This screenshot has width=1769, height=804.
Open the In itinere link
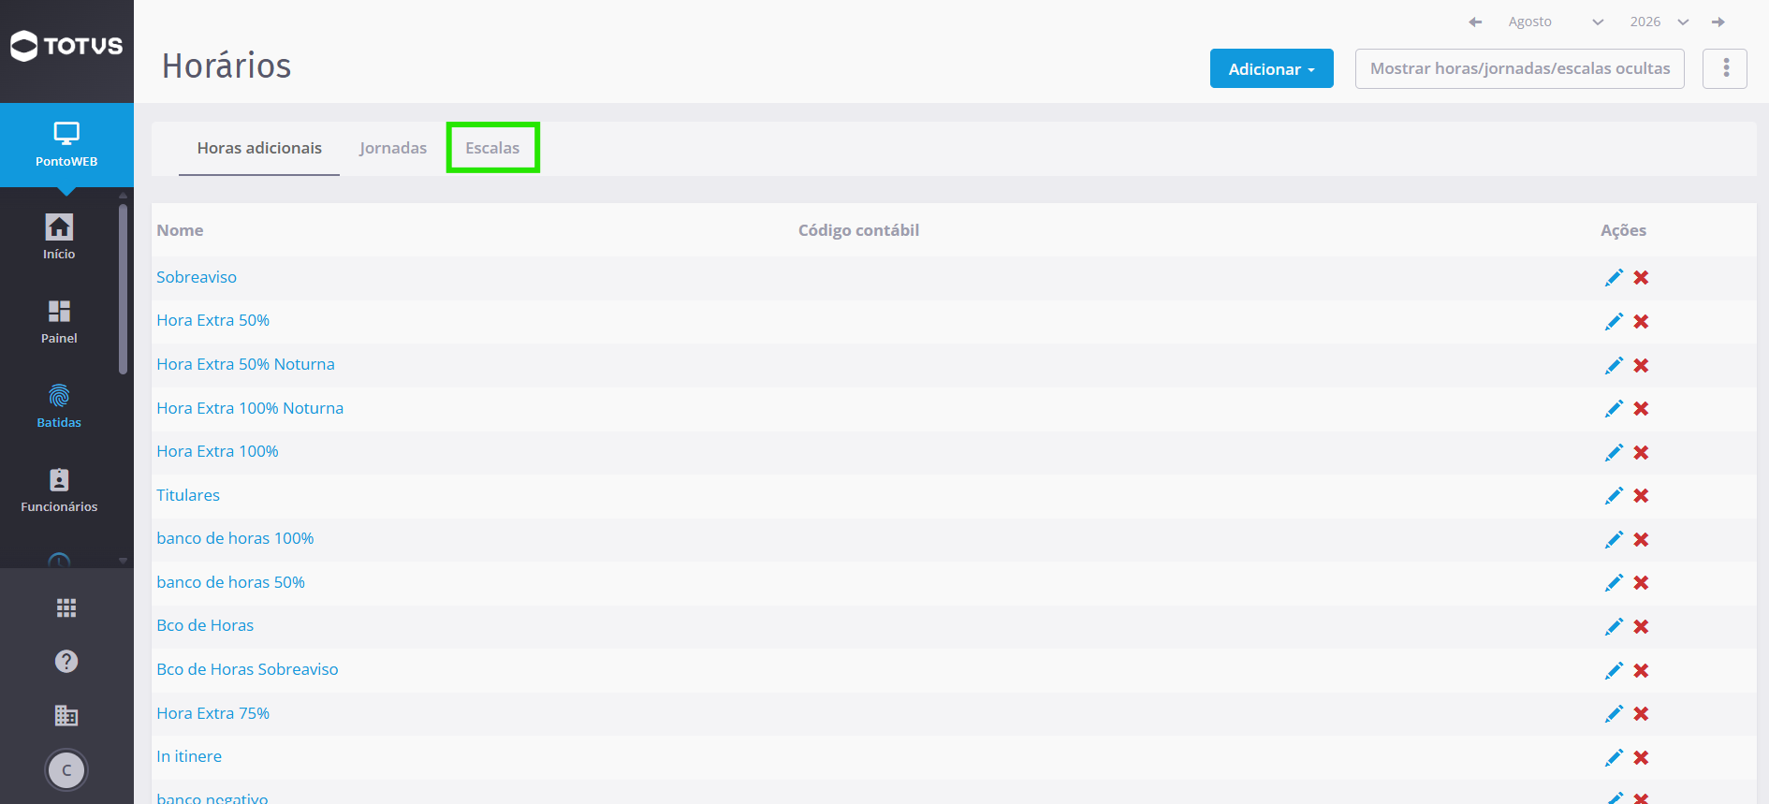[x=189, y=756]
